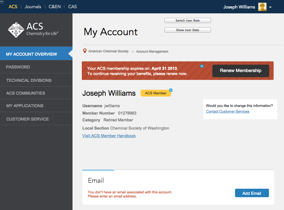Screen dimensions: 284x210
Task: Click Joseph Williams name in top header
Action: (x=239, y=7)
